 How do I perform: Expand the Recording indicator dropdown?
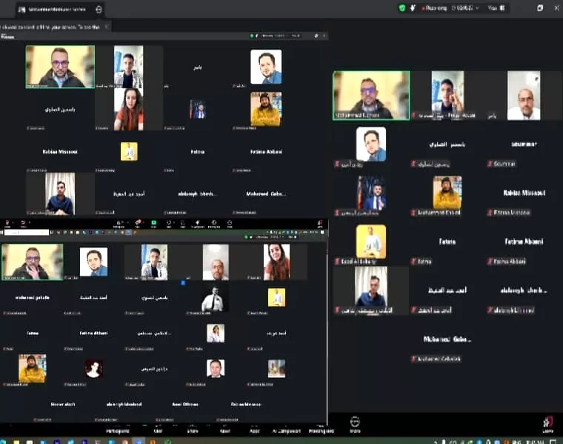(x=476, y=7)
